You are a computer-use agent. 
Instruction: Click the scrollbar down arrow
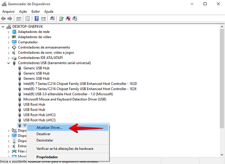pyautogui.click(x=222, y=155)
